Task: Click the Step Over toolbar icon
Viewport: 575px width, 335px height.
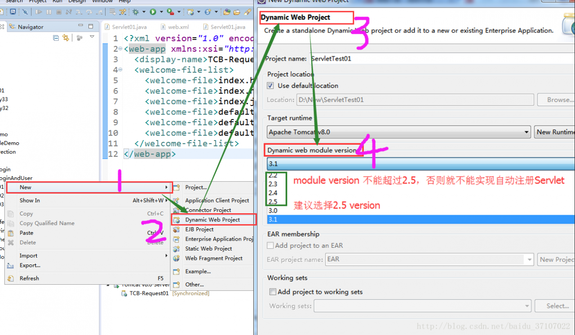Action: [88, 12]
